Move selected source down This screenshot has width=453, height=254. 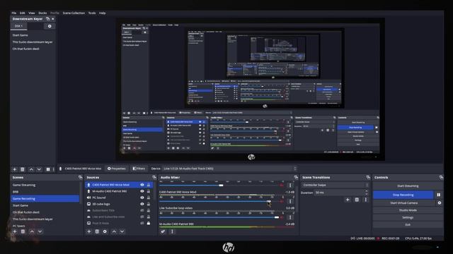(122, 231)
